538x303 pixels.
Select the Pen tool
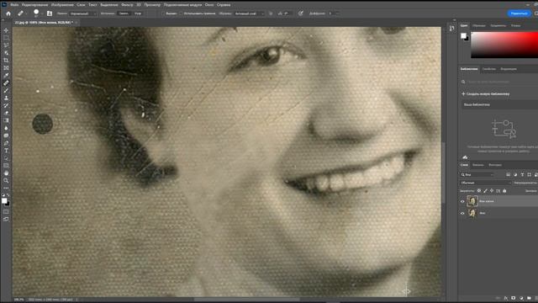pyautogui.click(x=6, y=143)
